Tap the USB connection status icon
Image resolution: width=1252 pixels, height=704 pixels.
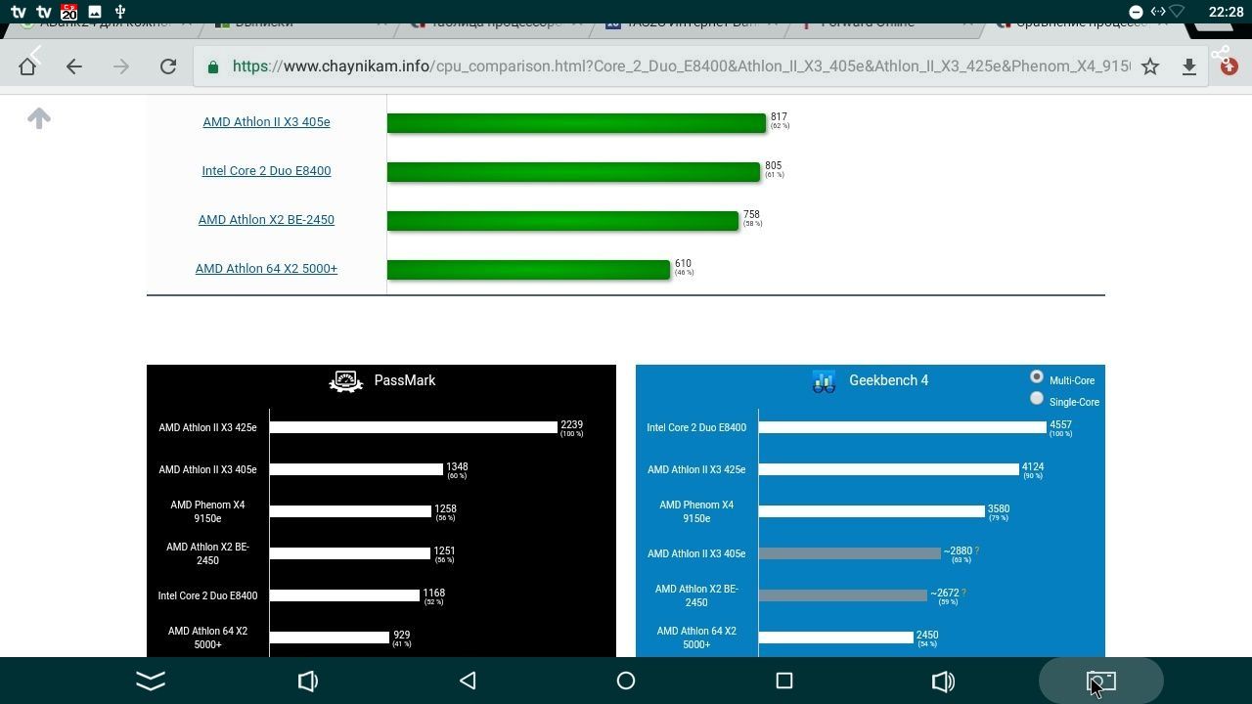click(119, 12)
